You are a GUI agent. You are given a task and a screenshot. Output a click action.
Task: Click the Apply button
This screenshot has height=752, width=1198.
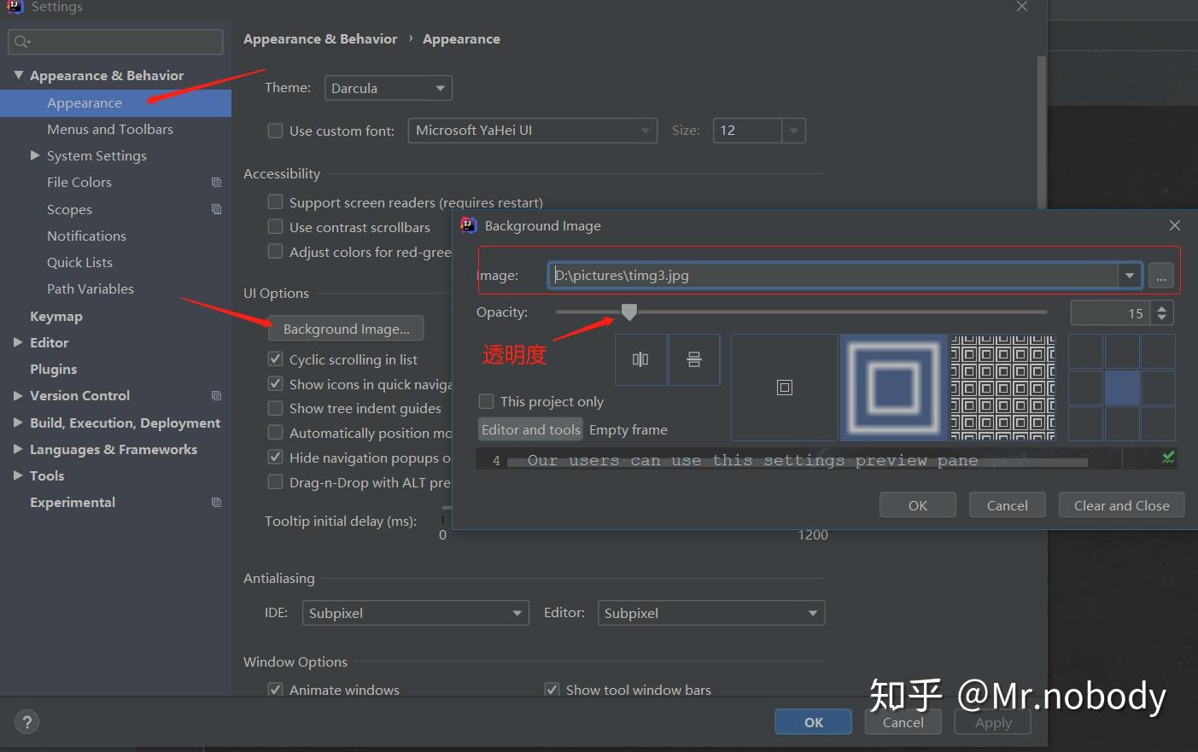click(x=991, y=721)
